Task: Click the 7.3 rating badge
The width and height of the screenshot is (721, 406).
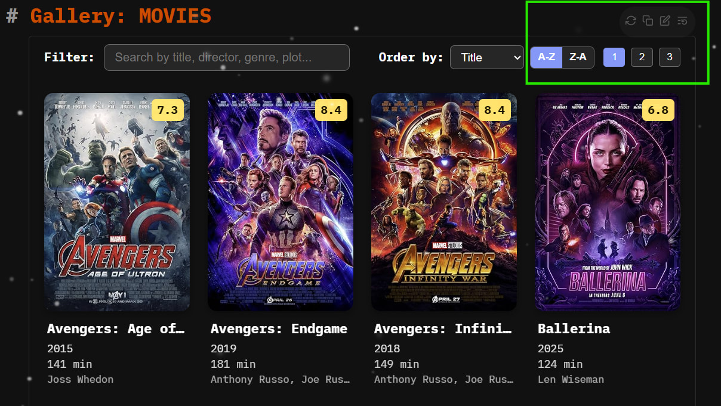Action: [x=167, y=110]
